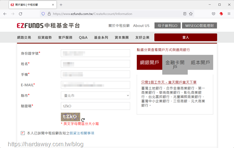
Task: Click the tZkO captcha image
Action: point(71,117)
